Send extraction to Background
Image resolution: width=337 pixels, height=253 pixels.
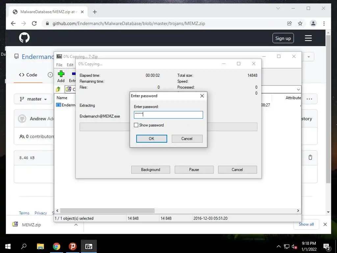tap(151, 170)
